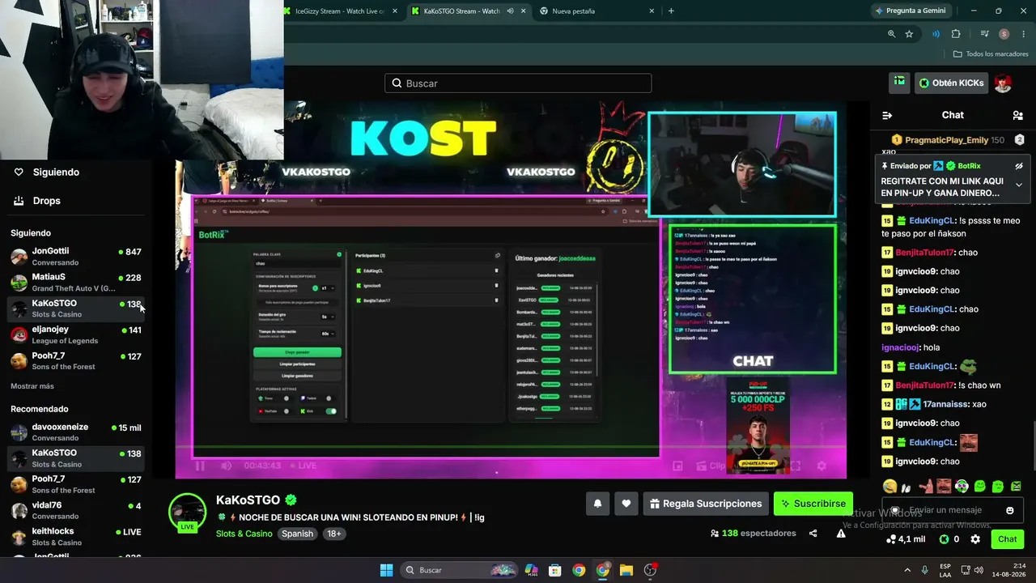Viewport: 1036px width, 583px height.
Task: Open the chat users list icon
Action: point(1018,115)
